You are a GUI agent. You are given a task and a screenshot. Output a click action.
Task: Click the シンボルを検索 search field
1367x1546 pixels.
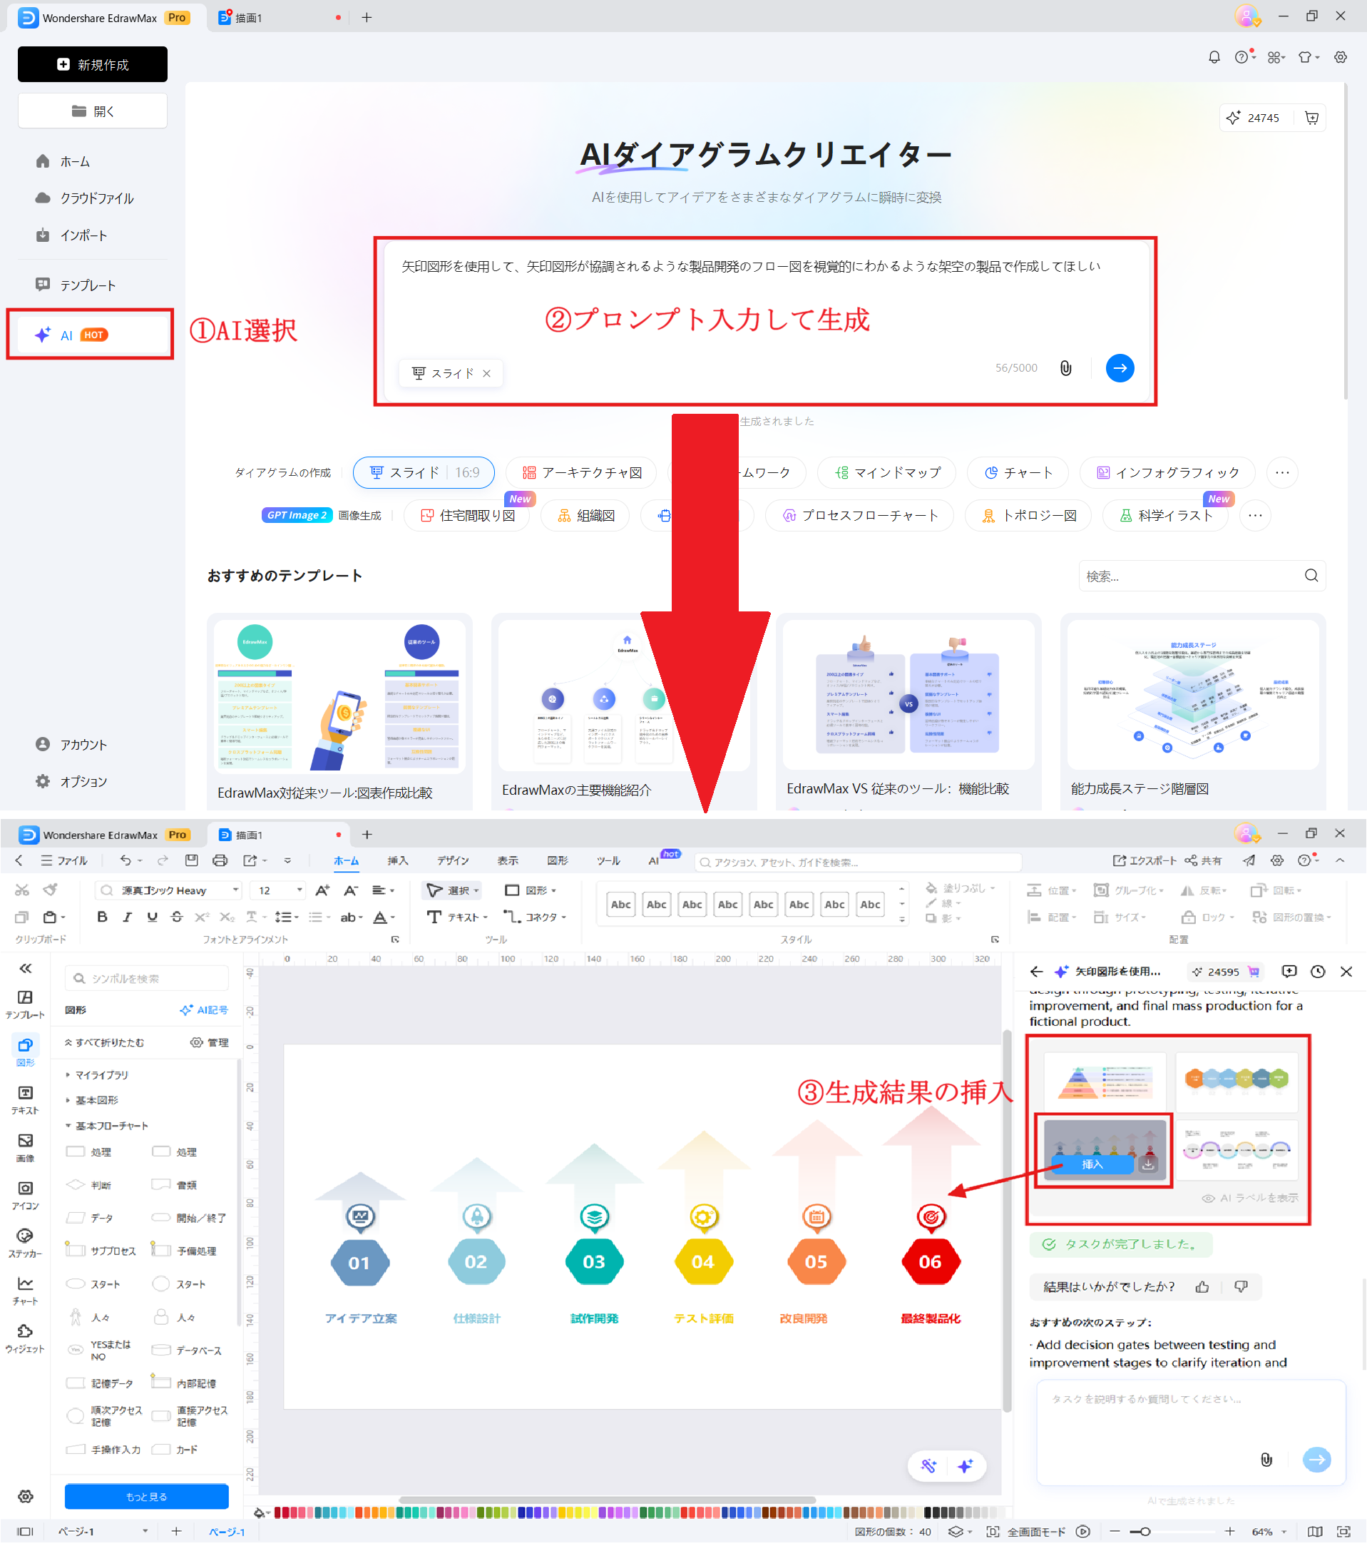click(147, 979)
